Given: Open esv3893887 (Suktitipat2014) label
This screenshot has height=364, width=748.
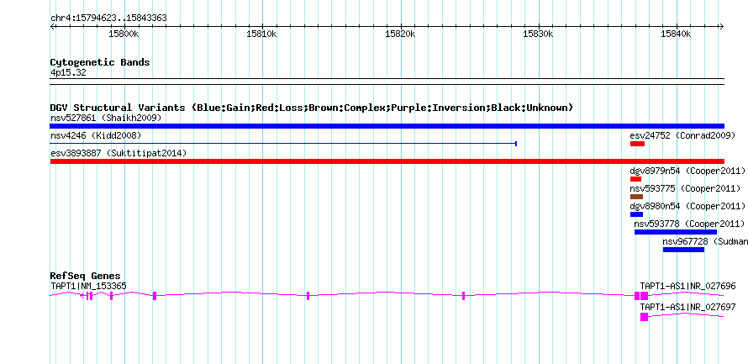Looking at the screenshot, I should click(x=119, y=153).
